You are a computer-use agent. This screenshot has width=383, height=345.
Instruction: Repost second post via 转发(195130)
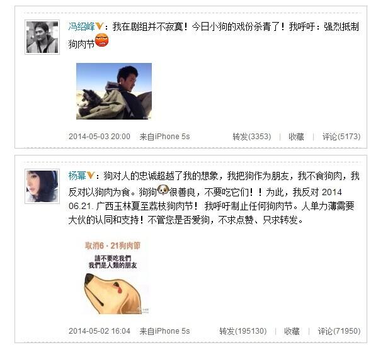pos(243,331)
